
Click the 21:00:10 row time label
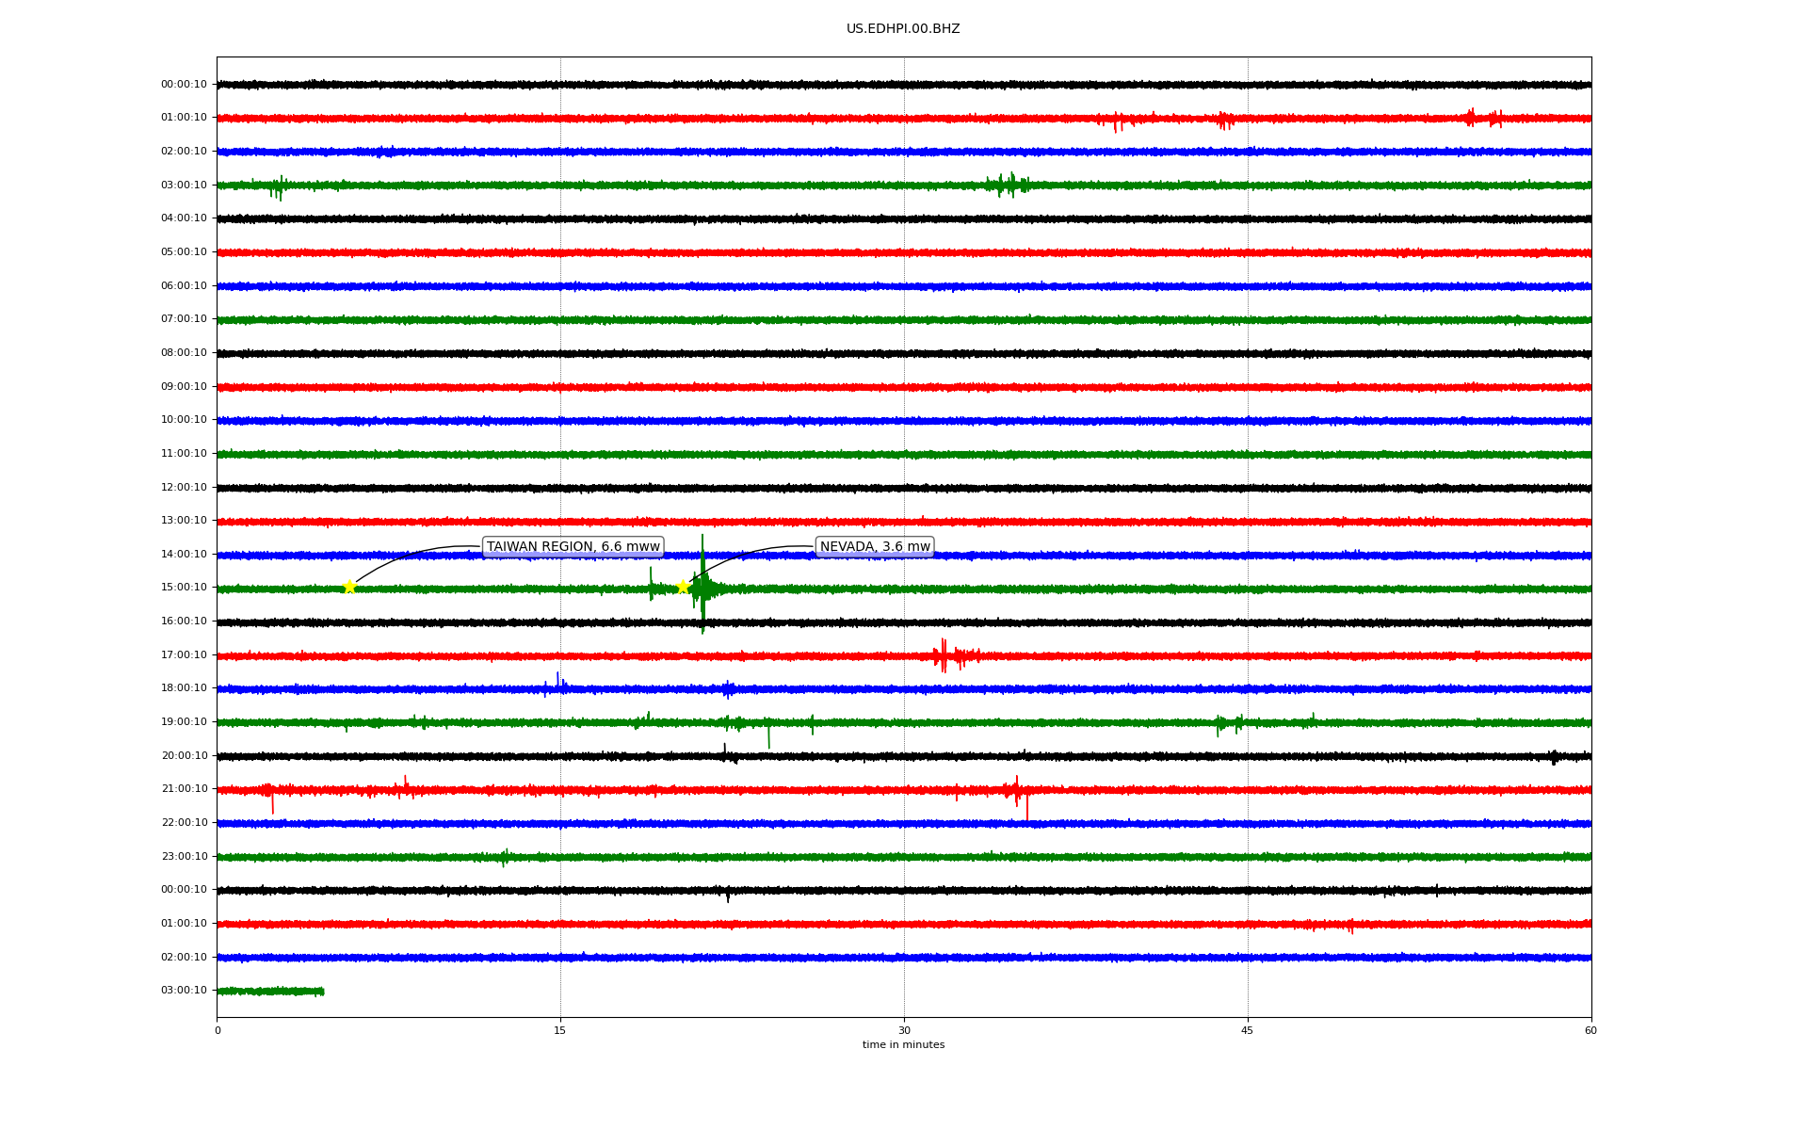[x=184, y=789]
